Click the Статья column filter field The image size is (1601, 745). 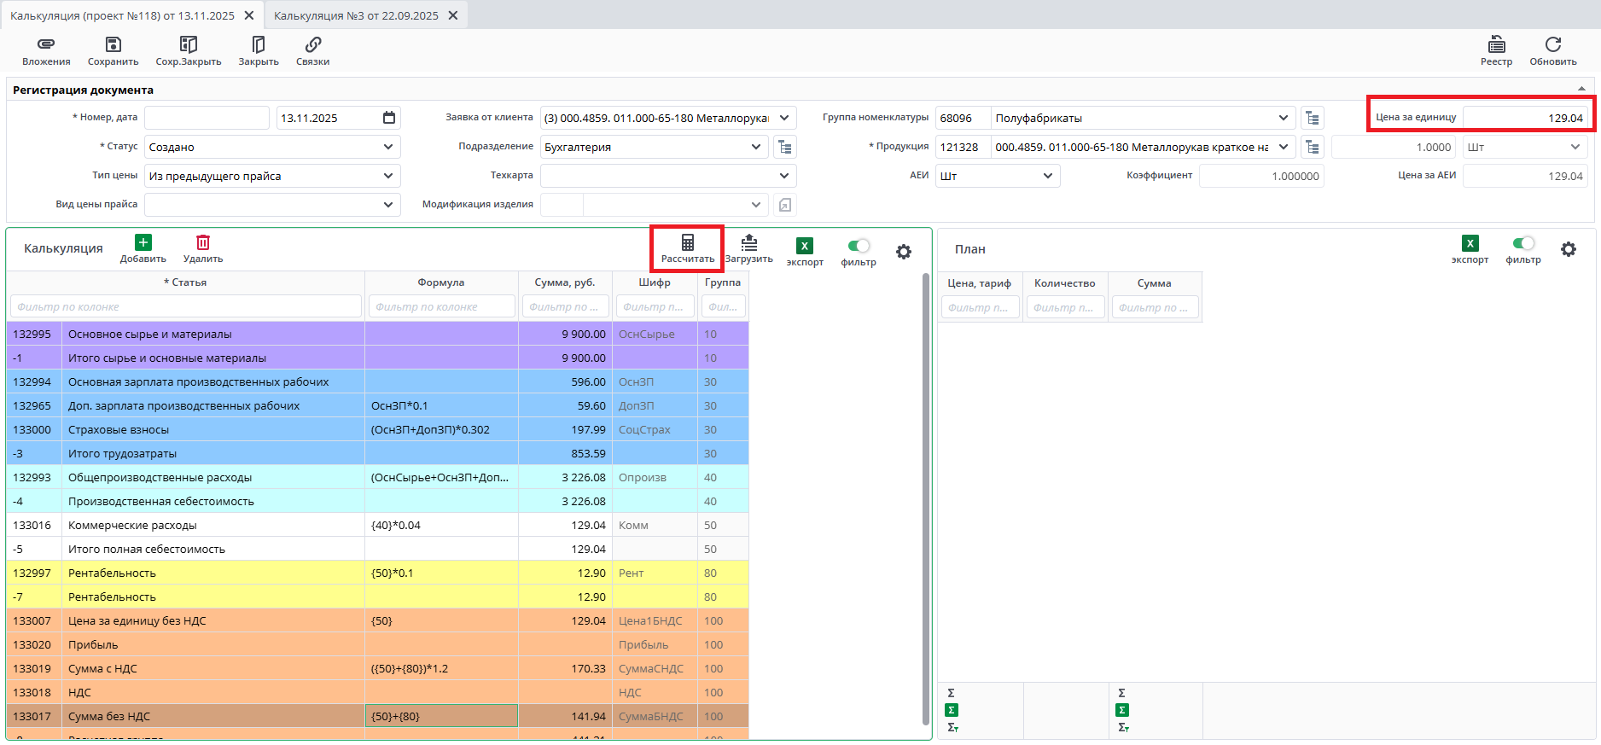click(x=185, y=306)
